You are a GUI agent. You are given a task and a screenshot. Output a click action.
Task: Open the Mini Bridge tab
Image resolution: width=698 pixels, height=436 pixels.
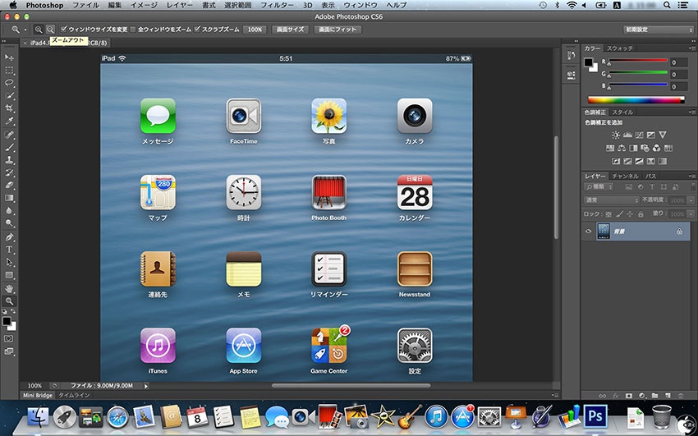tap(38, 395)
